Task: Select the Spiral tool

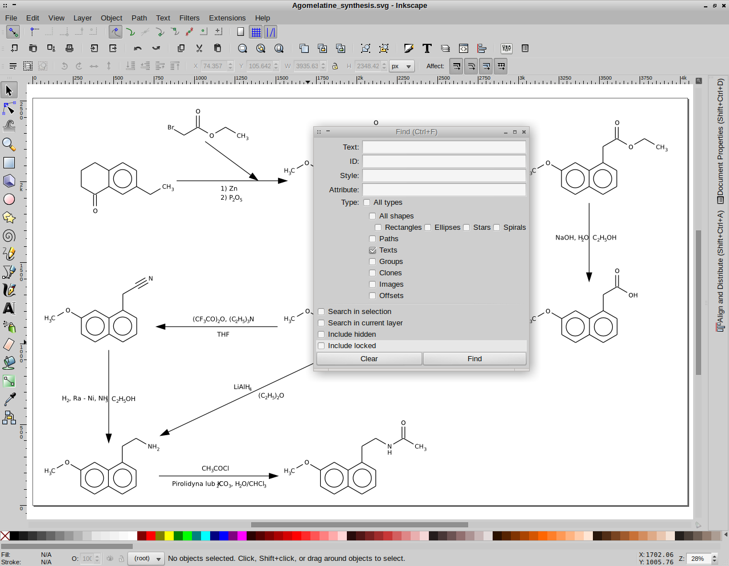Action: pyautogui.click(x=9, y=236)
